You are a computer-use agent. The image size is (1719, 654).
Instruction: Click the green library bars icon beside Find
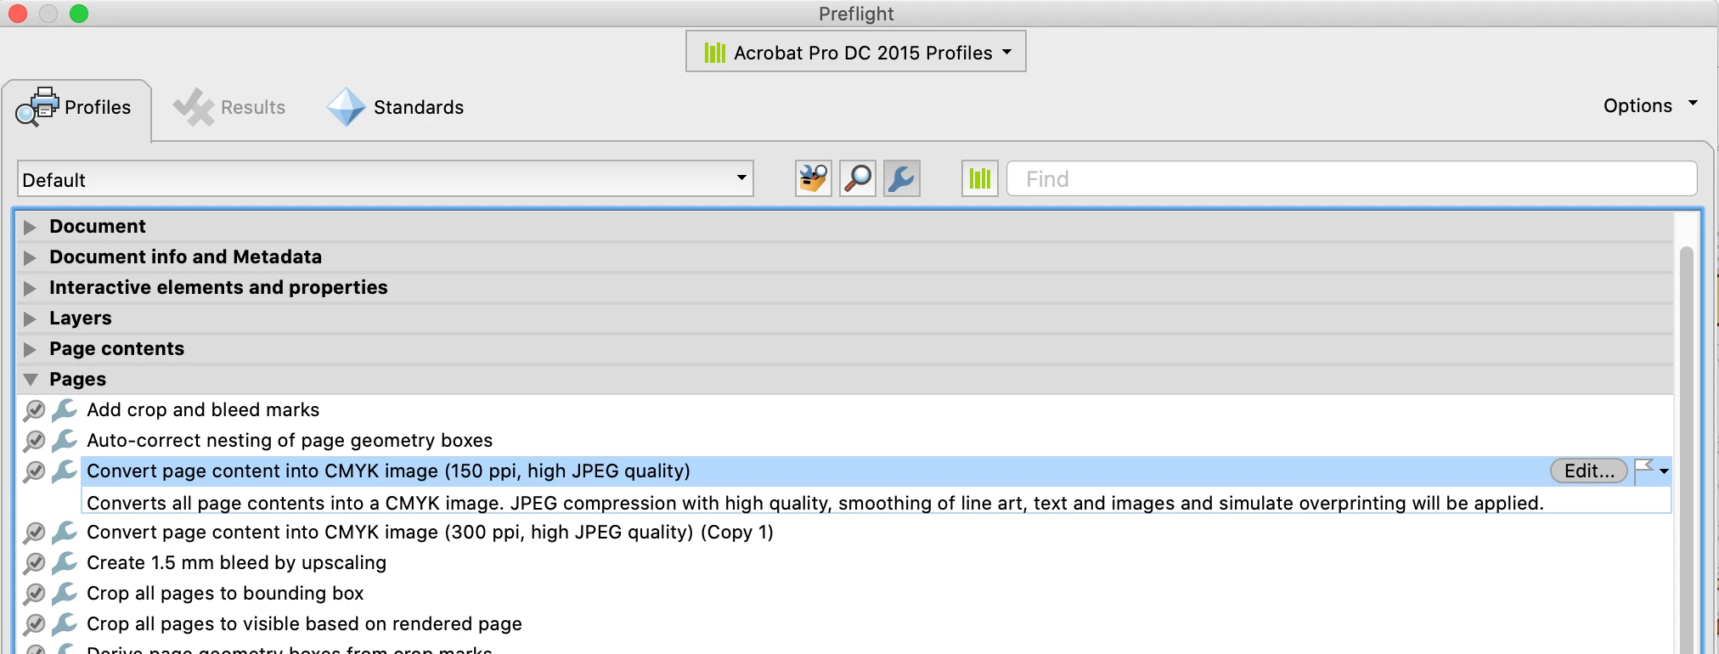[980, 178]
